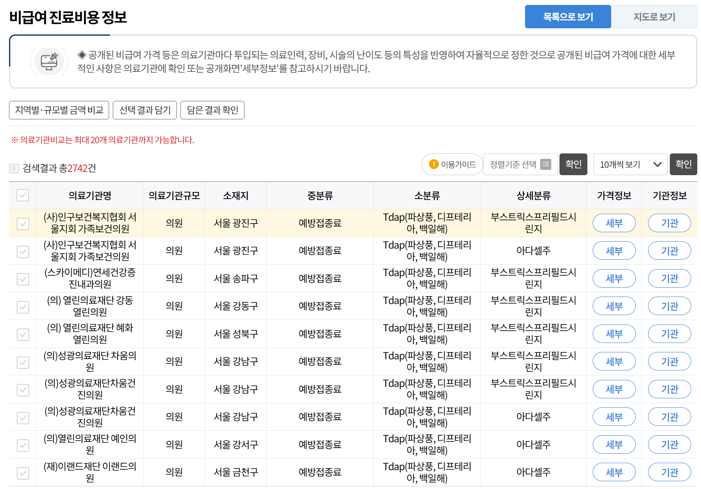Click 담은 결과 확인 button
701x489 pixels.
(x=212, y=110)
